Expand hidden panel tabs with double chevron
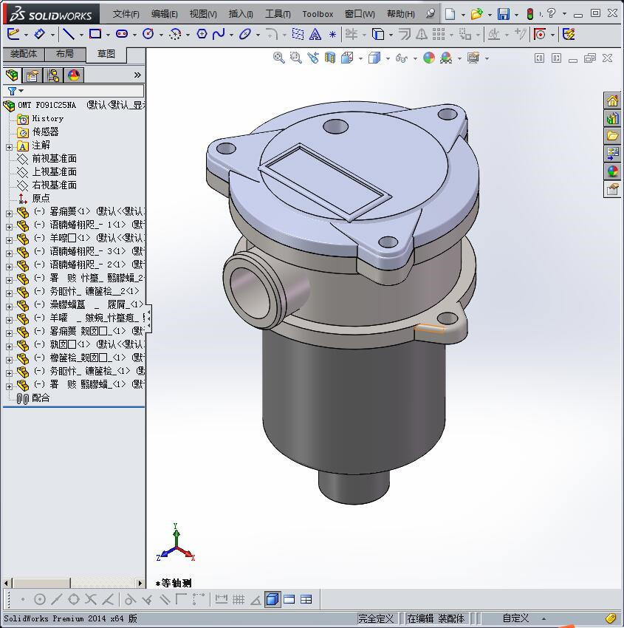The width and height of the screenshot is (624, 628). tap(137, 75)
